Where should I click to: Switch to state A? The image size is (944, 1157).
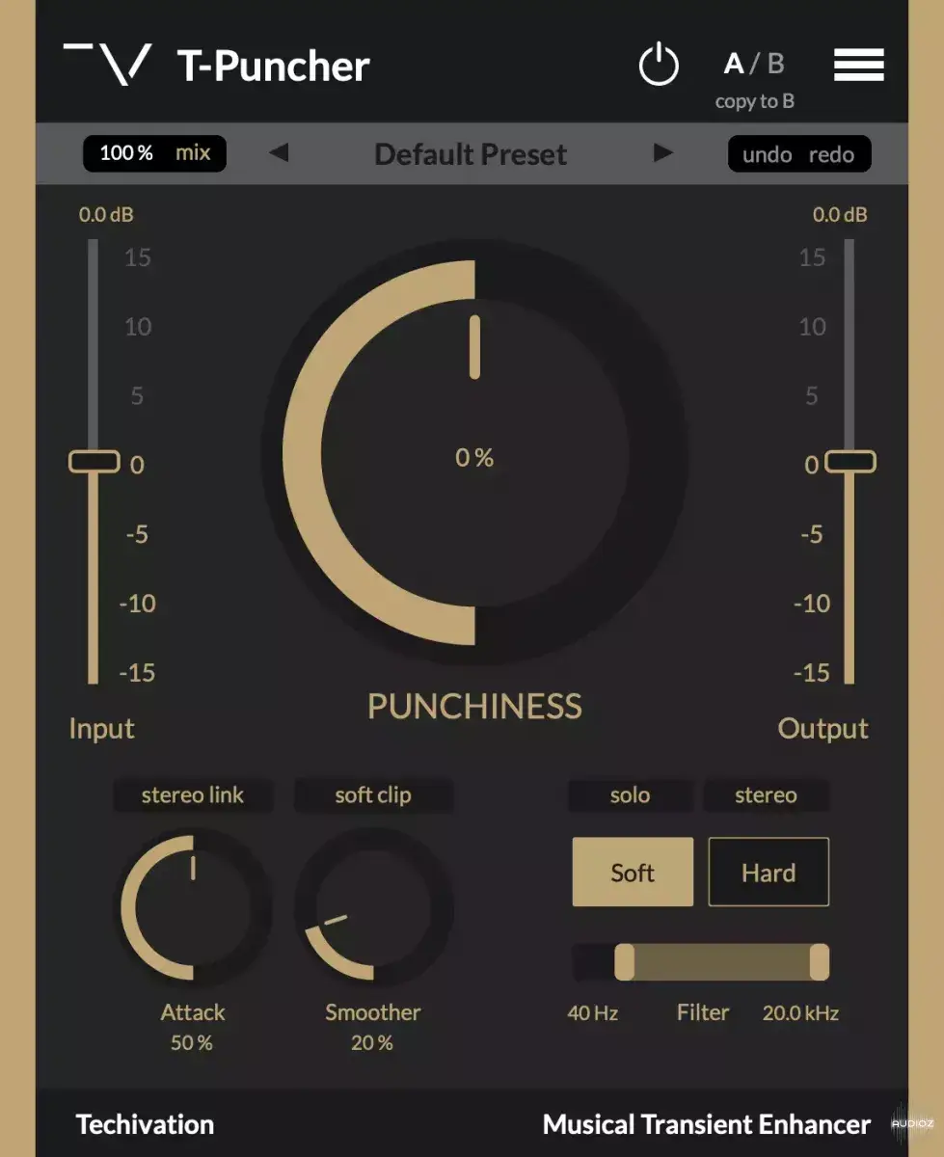tap(734, 65)
